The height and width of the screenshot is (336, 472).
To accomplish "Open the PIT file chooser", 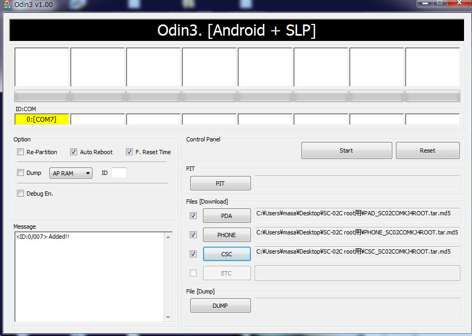I will tap(221, 183).
